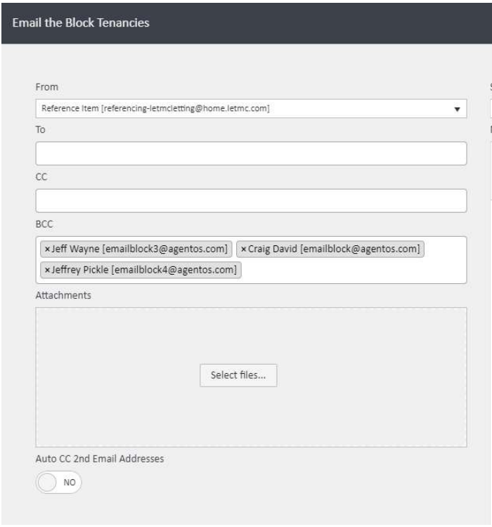Click empty space in the BCC field

tap(351, 271)
